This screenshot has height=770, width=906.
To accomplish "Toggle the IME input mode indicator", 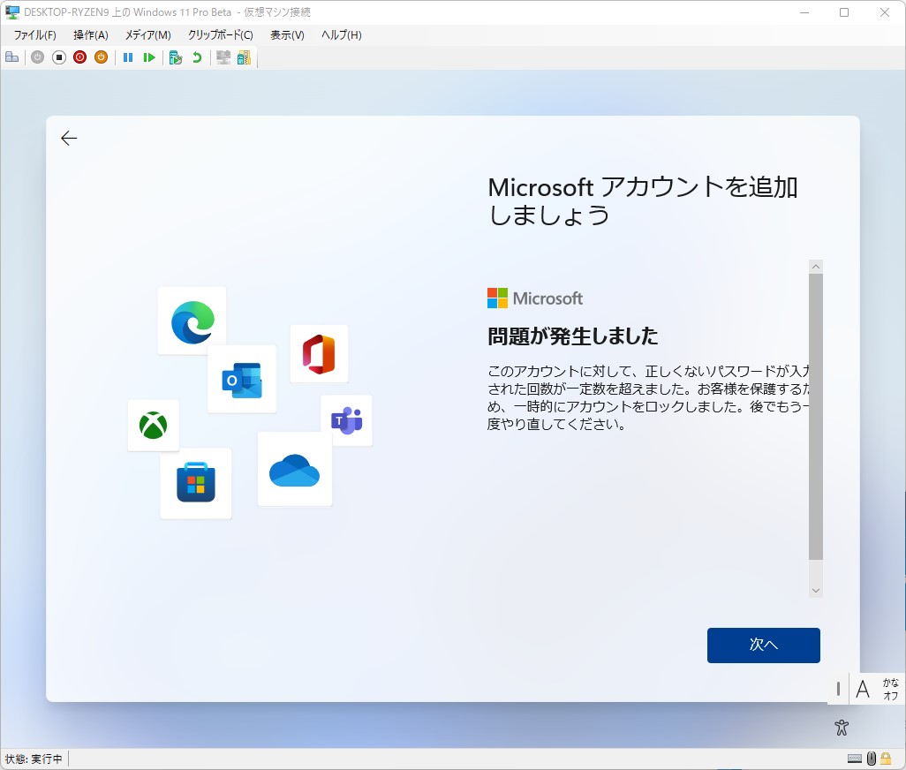I will click(863, 689).
